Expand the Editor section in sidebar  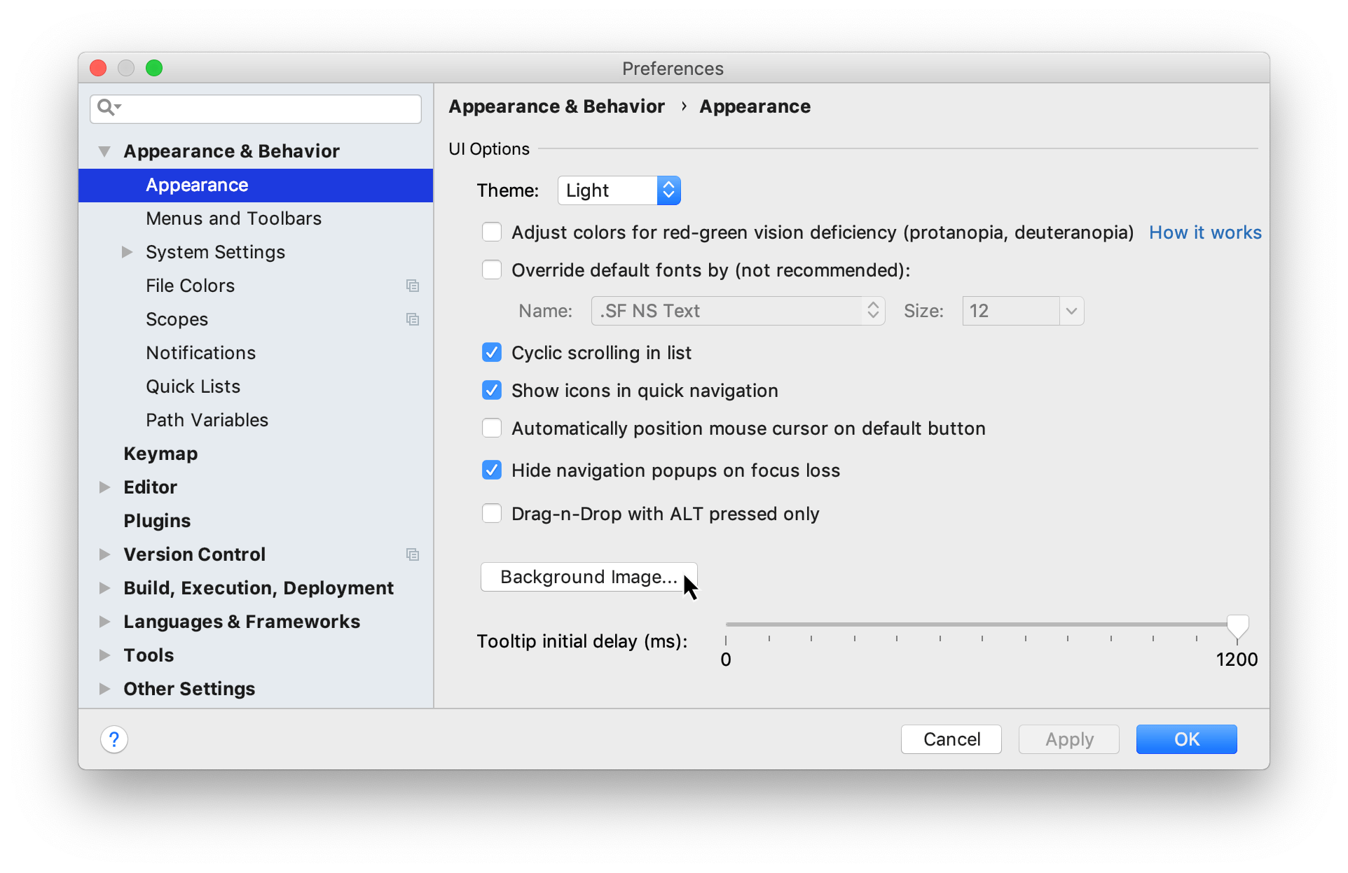coord(107,486)
